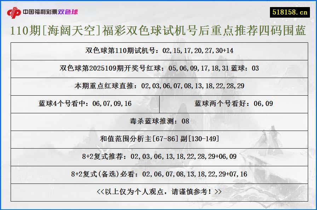317x210 pixels.
Task: Select the 蓝球两个号看好 cell
Action: point(234,104)
